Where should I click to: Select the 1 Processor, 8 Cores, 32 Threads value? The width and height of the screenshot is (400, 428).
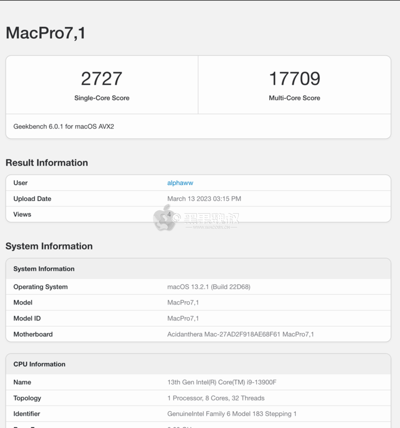pos(216,398)
